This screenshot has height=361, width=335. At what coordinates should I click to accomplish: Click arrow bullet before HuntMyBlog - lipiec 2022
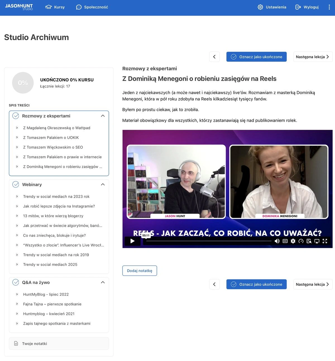coord(17,294)
